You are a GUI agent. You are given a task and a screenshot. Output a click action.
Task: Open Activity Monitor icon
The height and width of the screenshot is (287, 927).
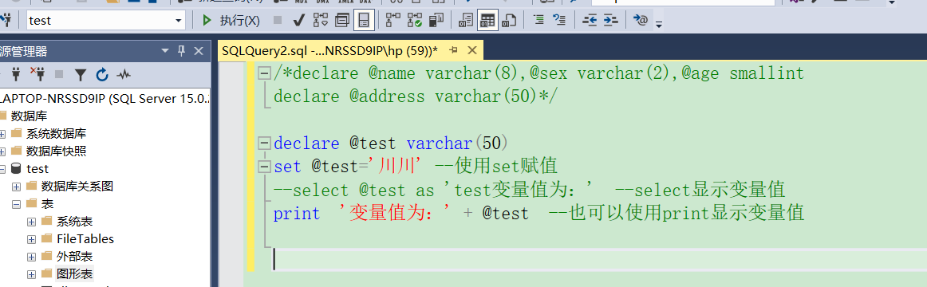(x=123, y=74)
